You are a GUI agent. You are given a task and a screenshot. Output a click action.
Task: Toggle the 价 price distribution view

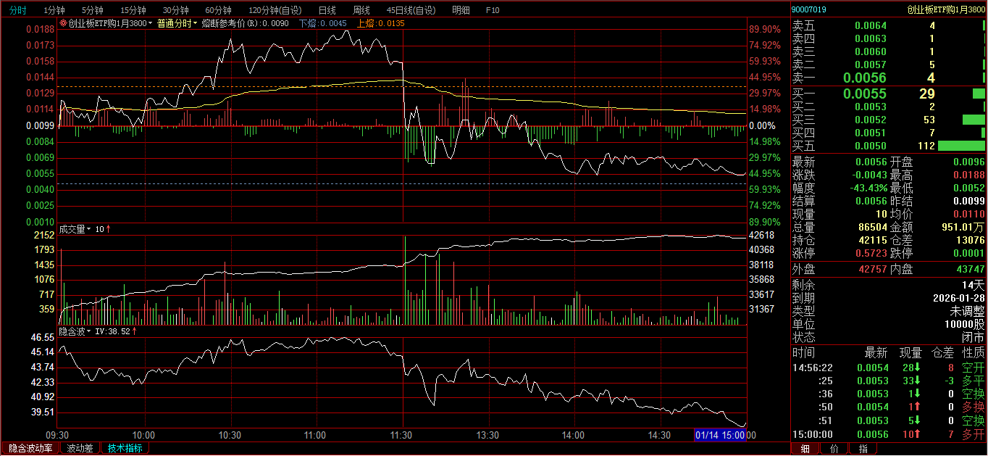click(834, 449)
